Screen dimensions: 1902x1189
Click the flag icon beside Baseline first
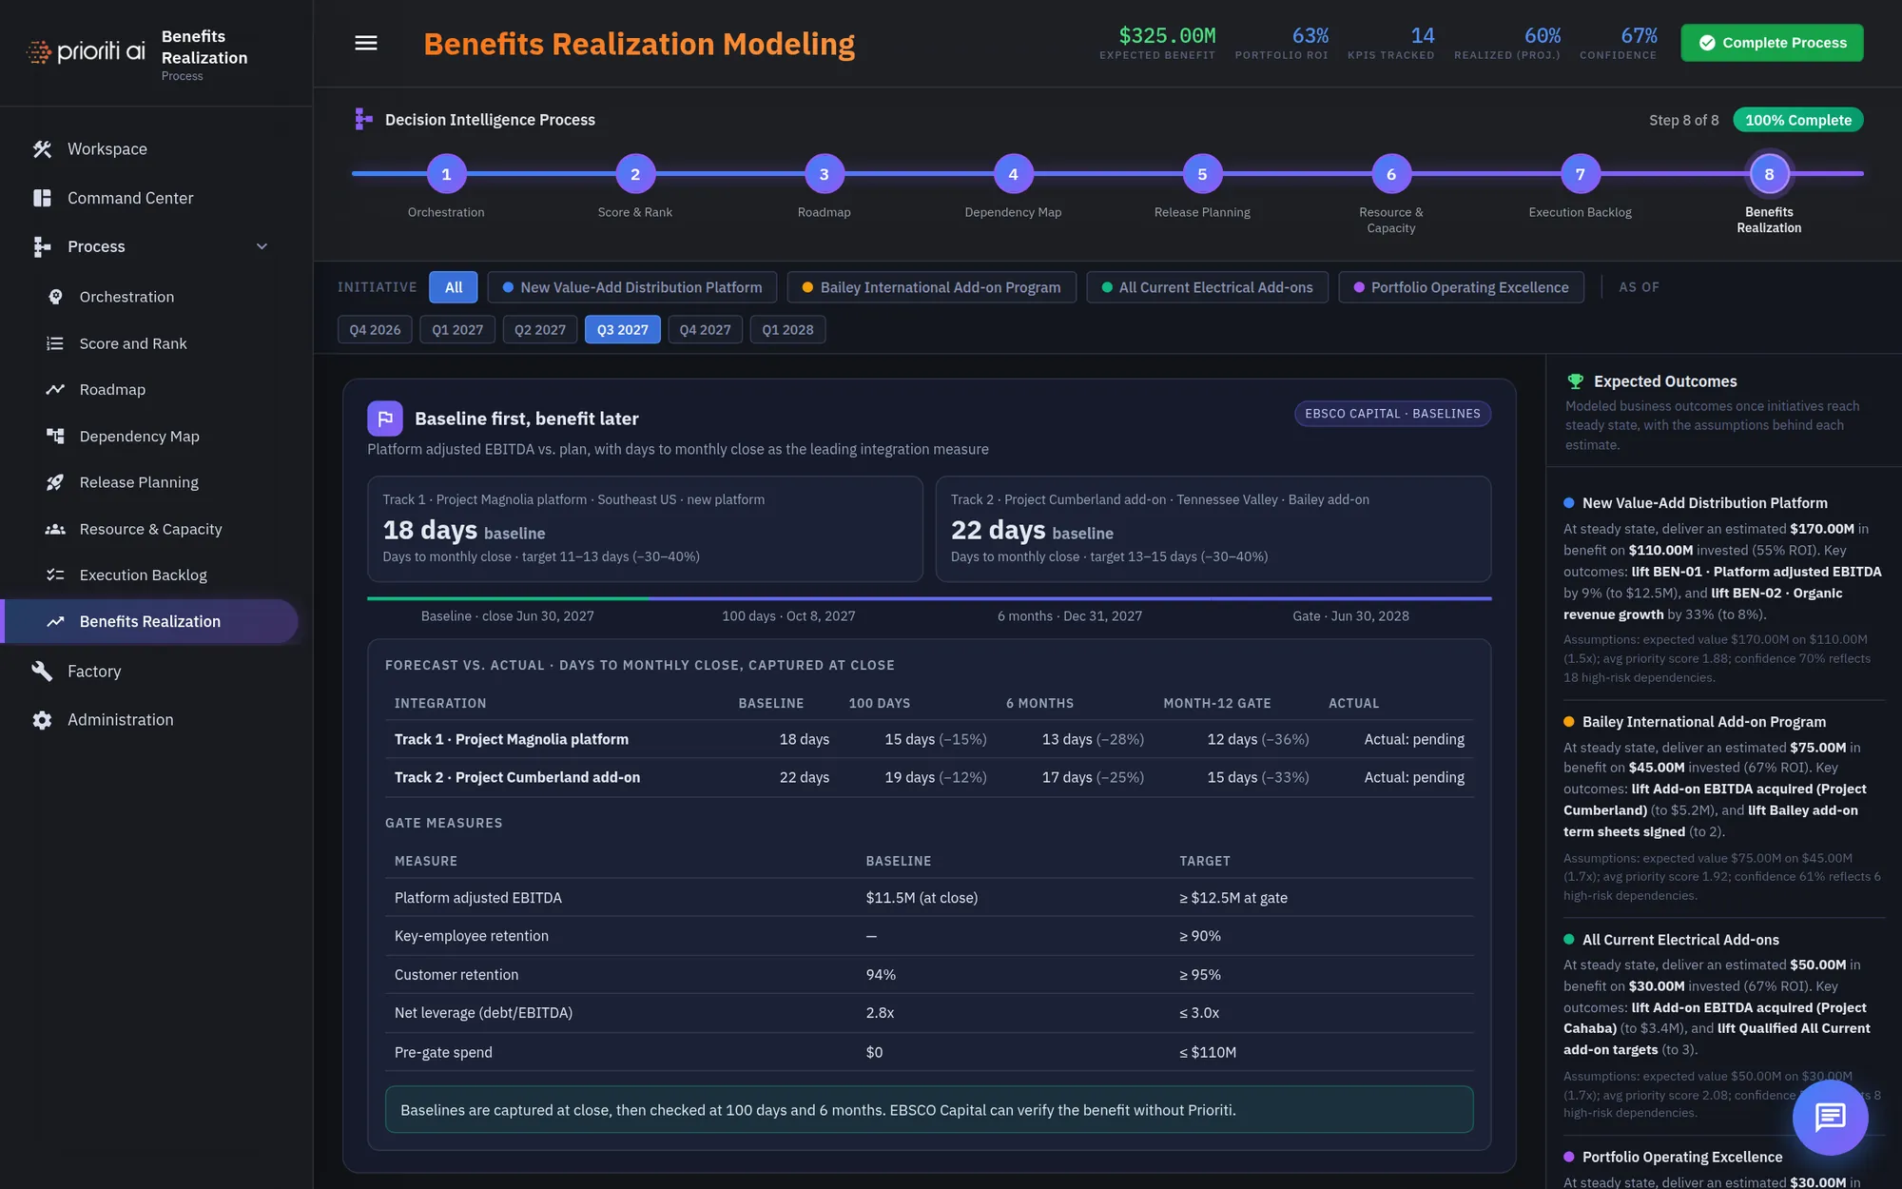385,419
